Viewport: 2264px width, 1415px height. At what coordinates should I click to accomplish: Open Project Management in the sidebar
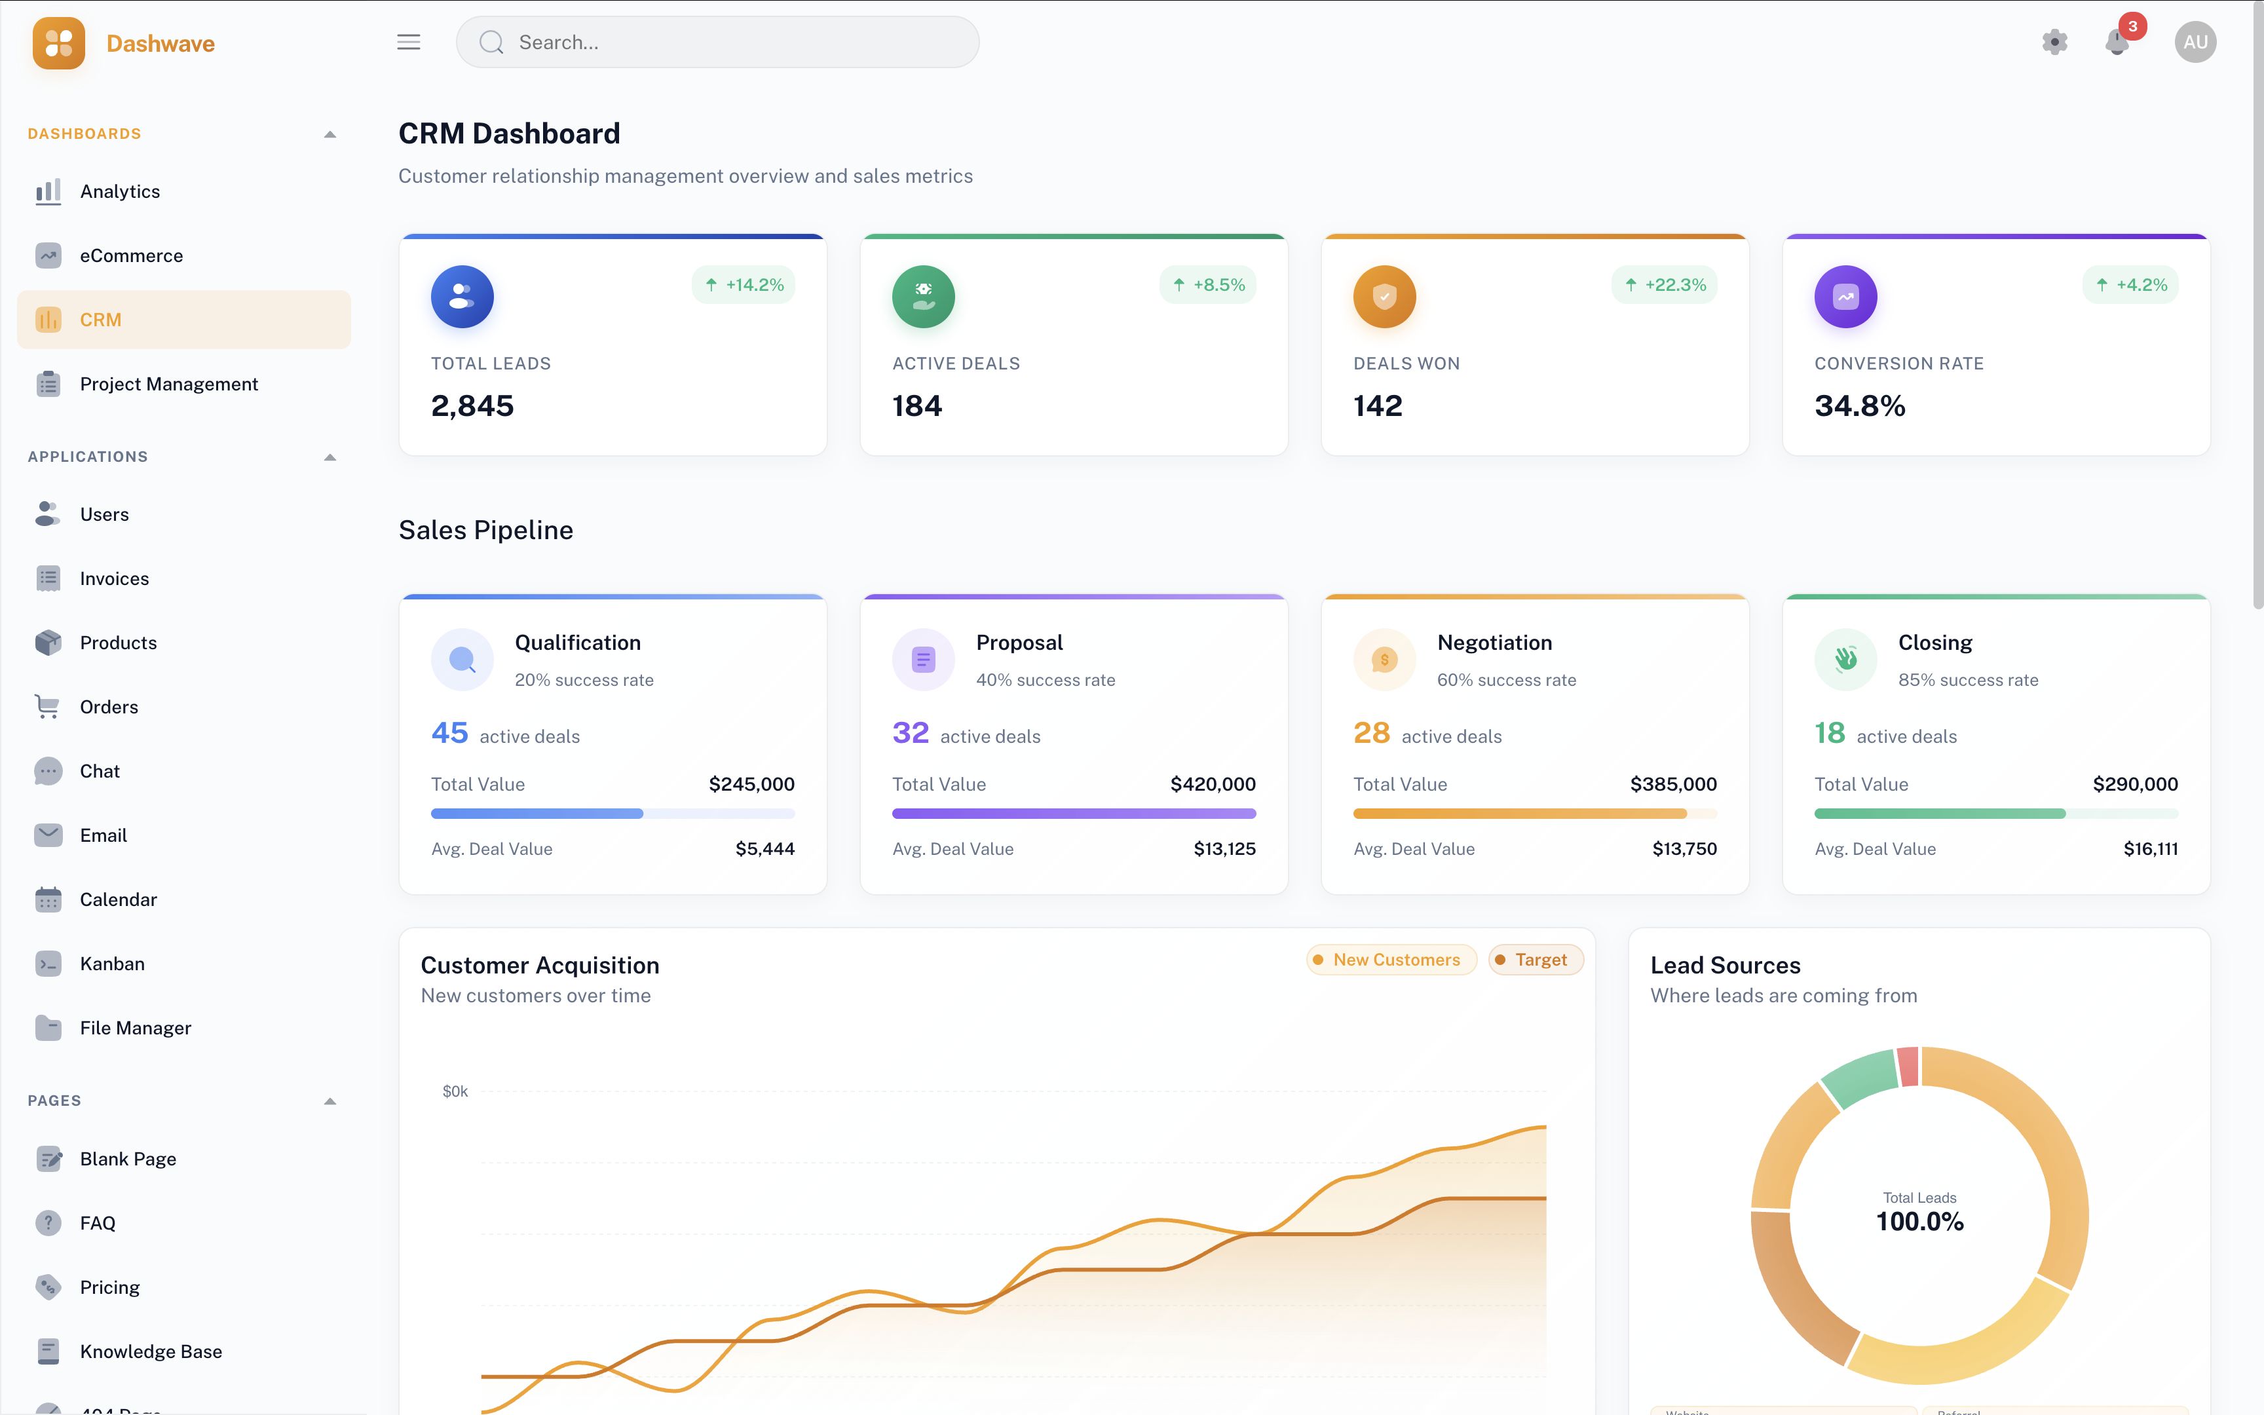(168, 384)
